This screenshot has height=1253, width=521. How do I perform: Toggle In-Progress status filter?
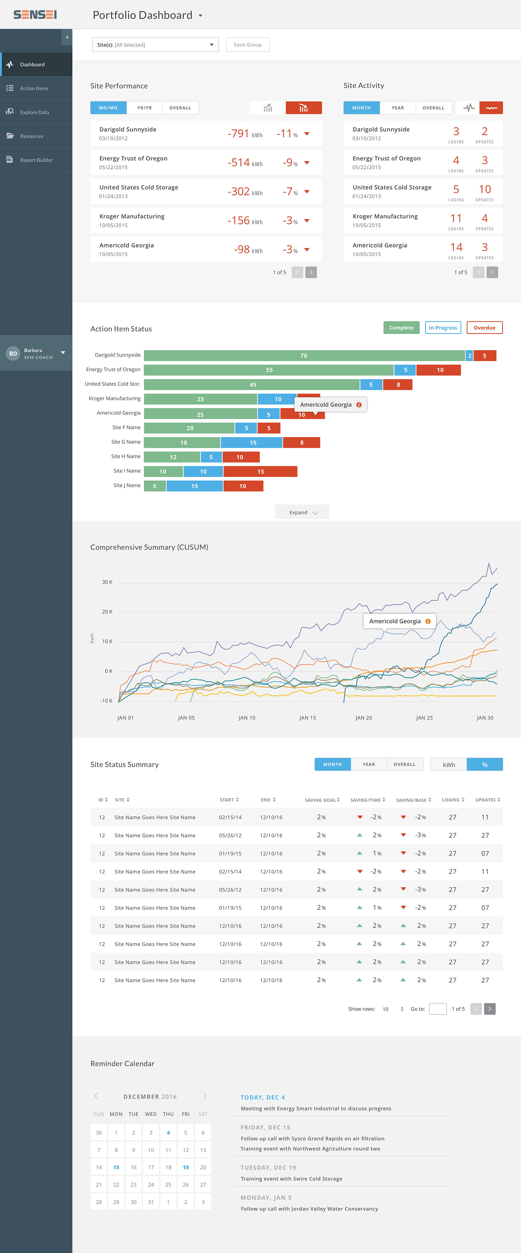click(x=443, y=328)
